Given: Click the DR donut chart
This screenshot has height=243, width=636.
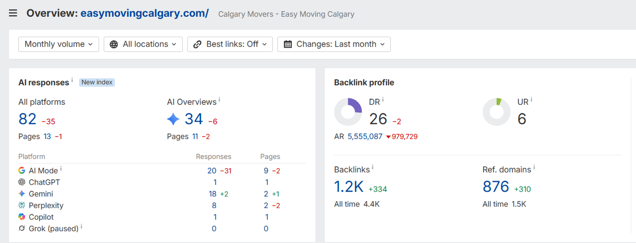Looking at the screenshot, I should coord(348,112).
